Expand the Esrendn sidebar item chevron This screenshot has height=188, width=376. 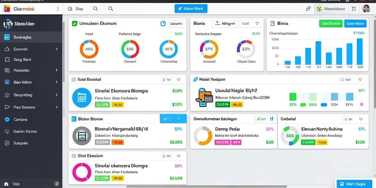tap(57, 49)
